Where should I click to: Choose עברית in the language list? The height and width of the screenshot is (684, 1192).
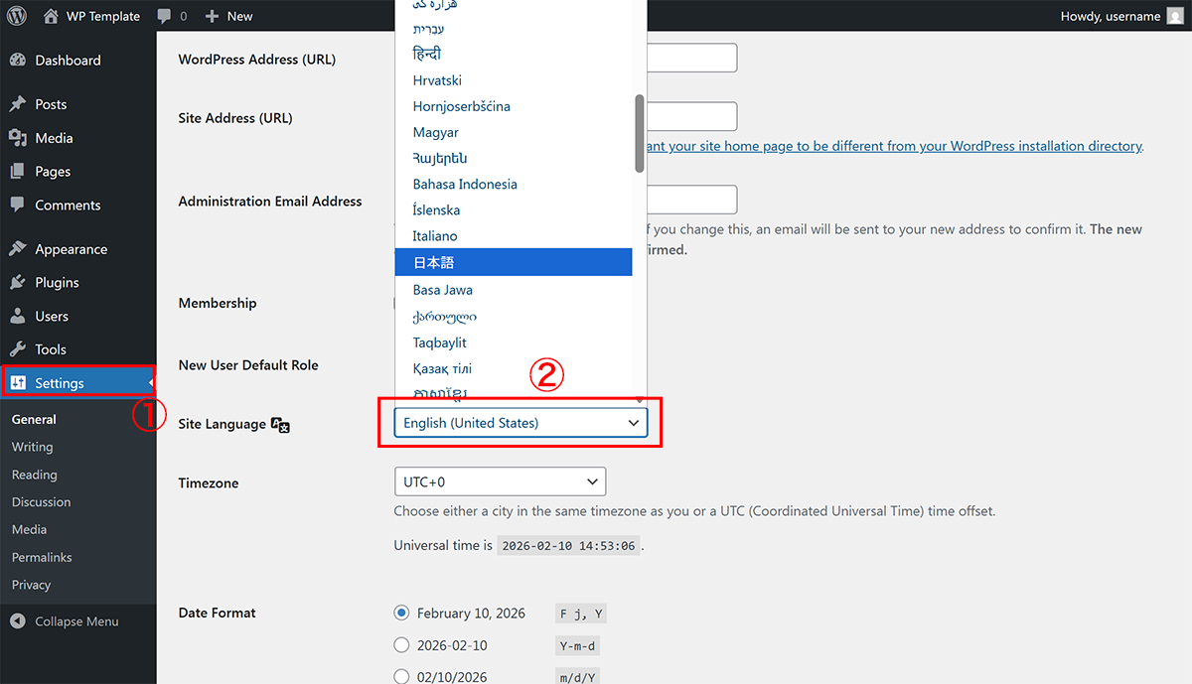tap(428, 29)
